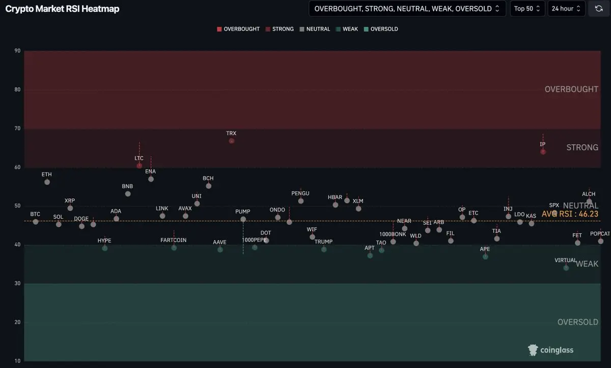Open the RSI status filter dropdown

tap(407, 9)
